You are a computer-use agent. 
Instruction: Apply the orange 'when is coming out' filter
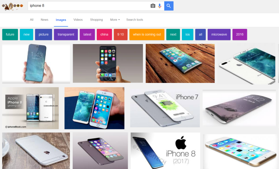click(147, 34)
